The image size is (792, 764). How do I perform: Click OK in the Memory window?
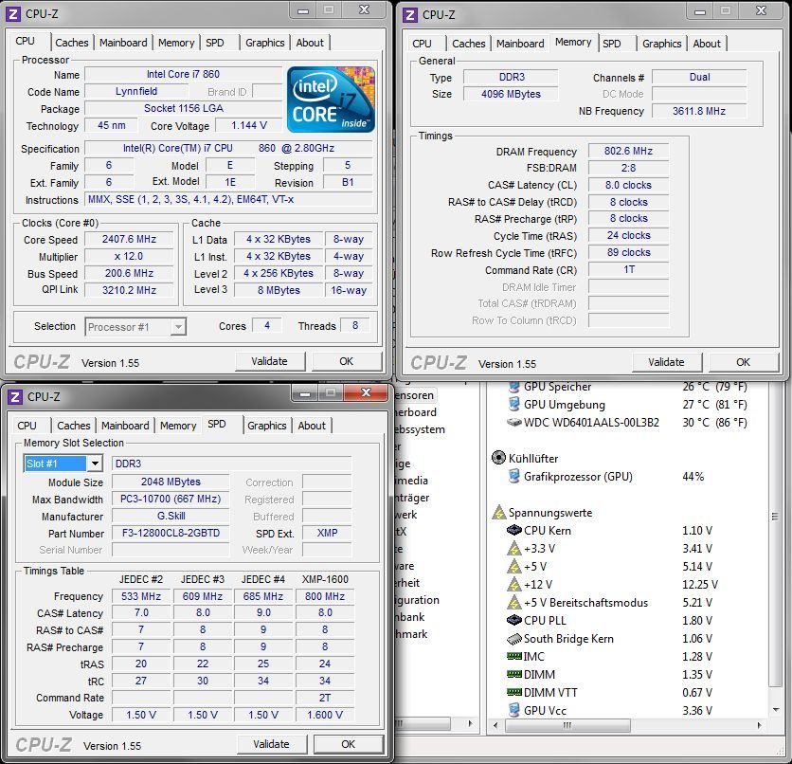click(744, 362)
